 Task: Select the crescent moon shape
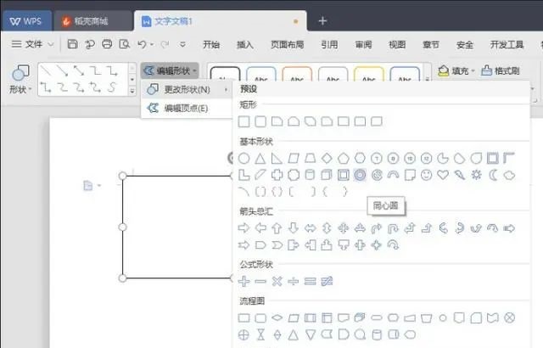[493, 175]
